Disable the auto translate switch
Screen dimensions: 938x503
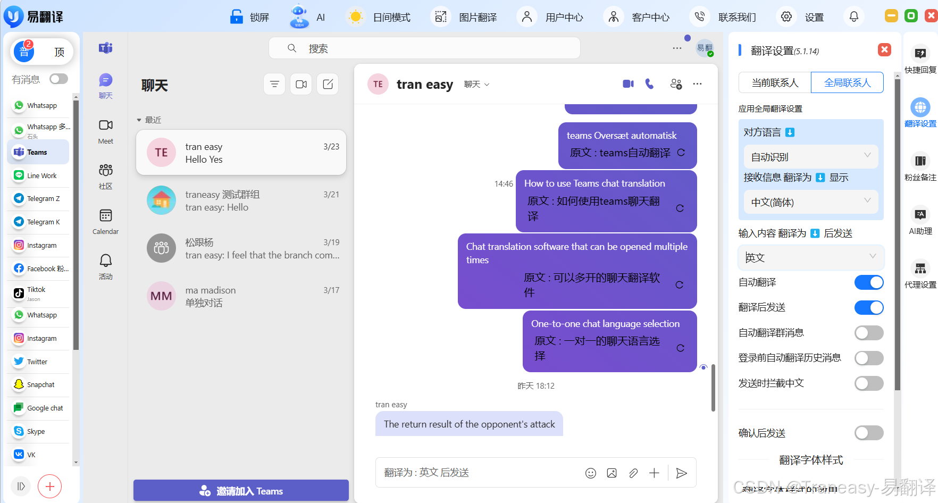[869, 282]
